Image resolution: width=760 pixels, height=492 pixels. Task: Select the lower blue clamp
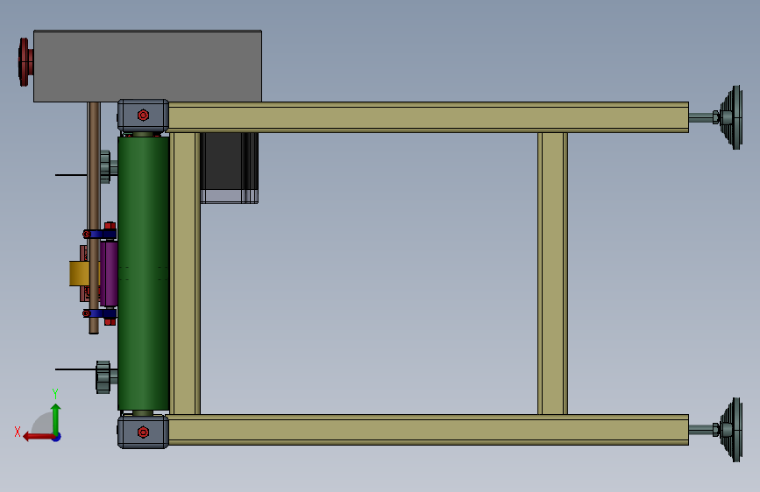tap(101, 313)
